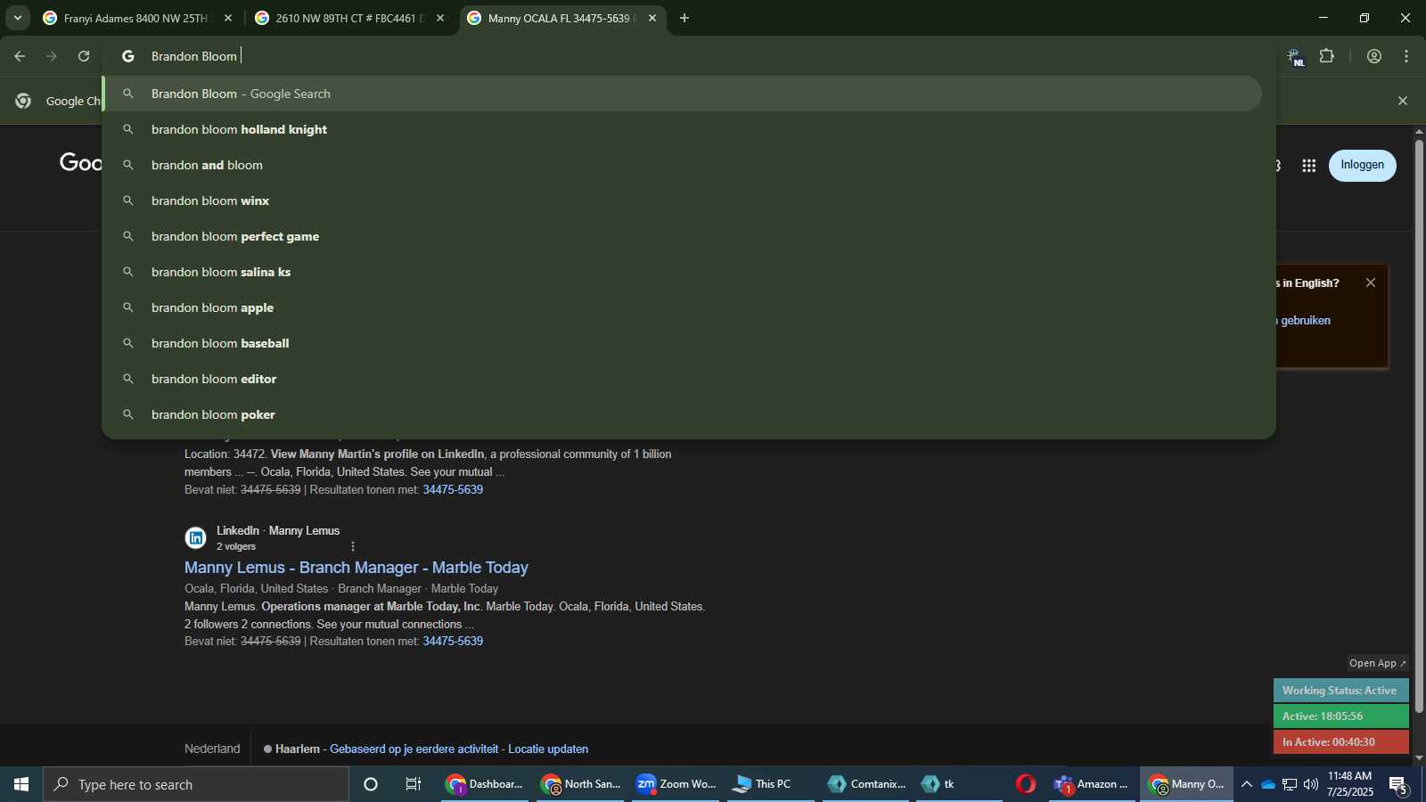
Task: Open Dashboard Chrome window on taskbar
Action: (x=485, y=784)
